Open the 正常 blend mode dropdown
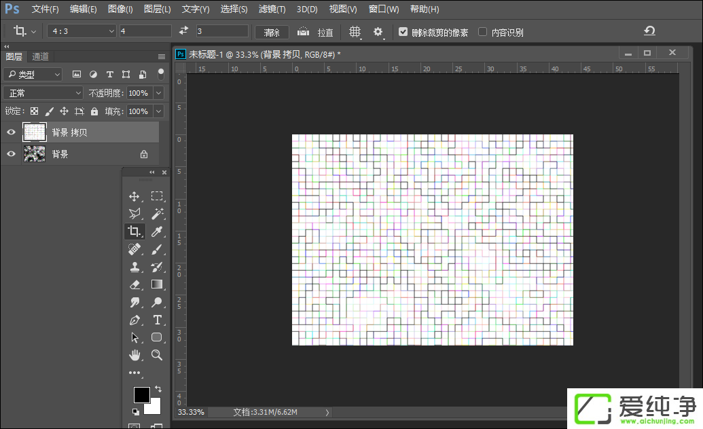 coord(43,93)
